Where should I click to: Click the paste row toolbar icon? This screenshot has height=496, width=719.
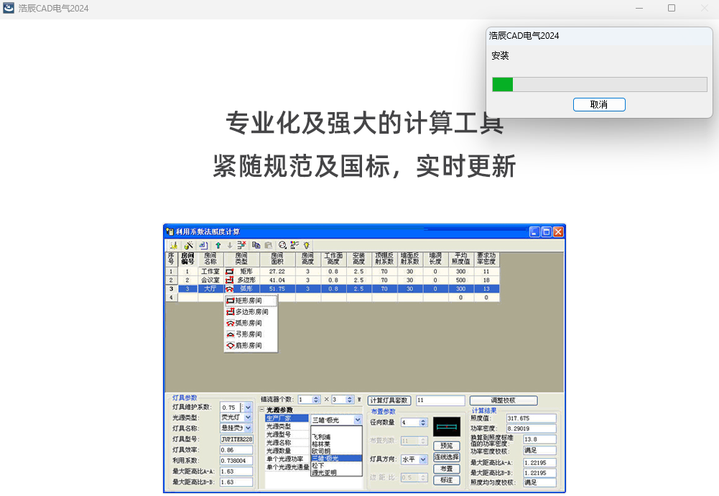point(269,246)
